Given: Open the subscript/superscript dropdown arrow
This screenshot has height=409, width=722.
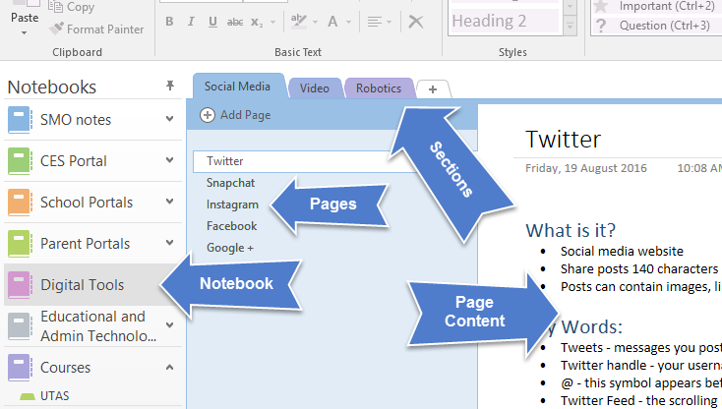Looking at the screenshot, I should pyautogui.click(x=272, y=22).
